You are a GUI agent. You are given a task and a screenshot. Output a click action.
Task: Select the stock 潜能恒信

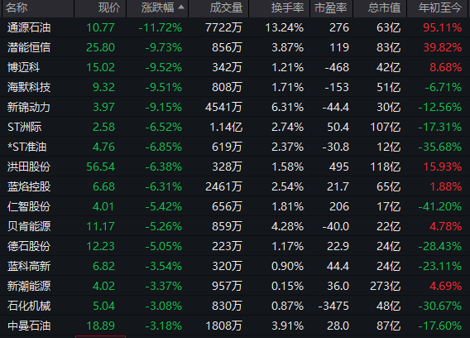[29, 47]
